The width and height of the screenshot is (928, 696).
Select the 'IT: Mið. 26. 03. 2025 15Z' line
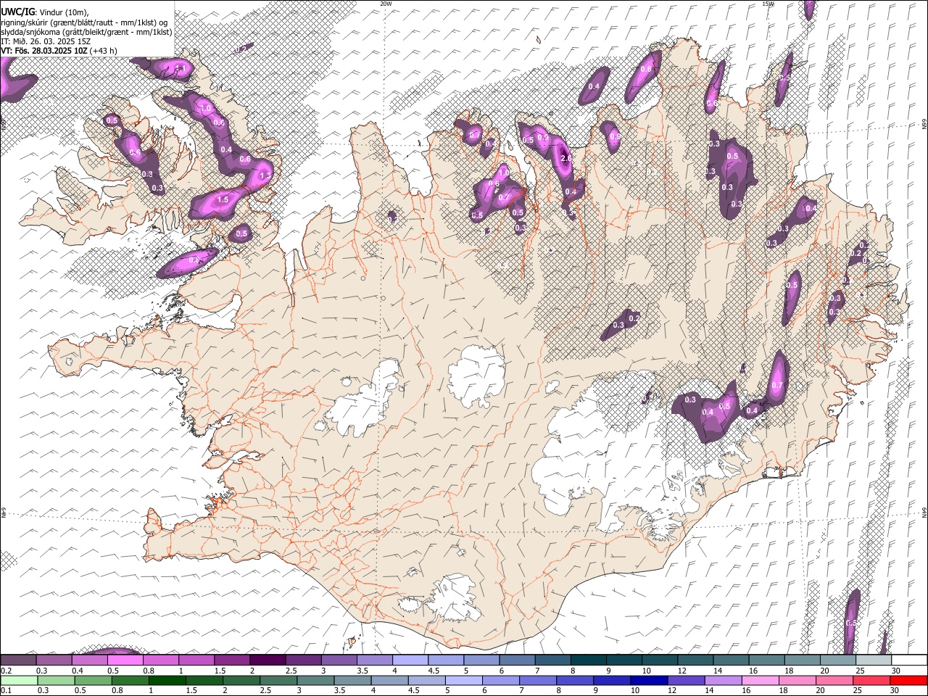(x=45, y=41)
